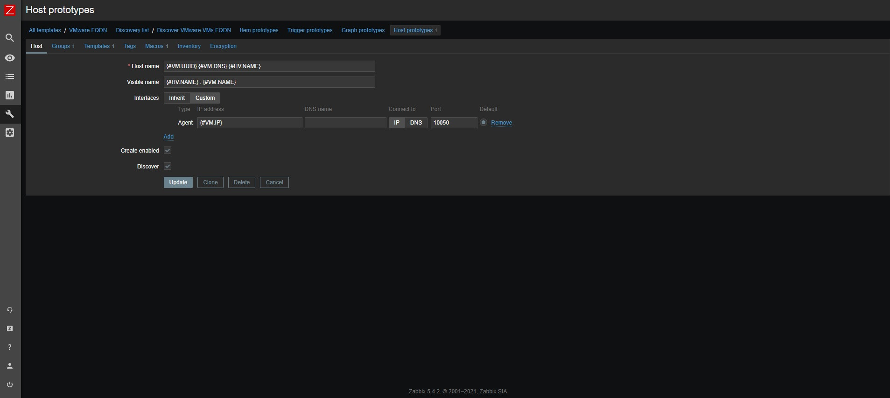Open the Monitoring eye icon
This screenshot has height=398, width=890.
[10, 58]
